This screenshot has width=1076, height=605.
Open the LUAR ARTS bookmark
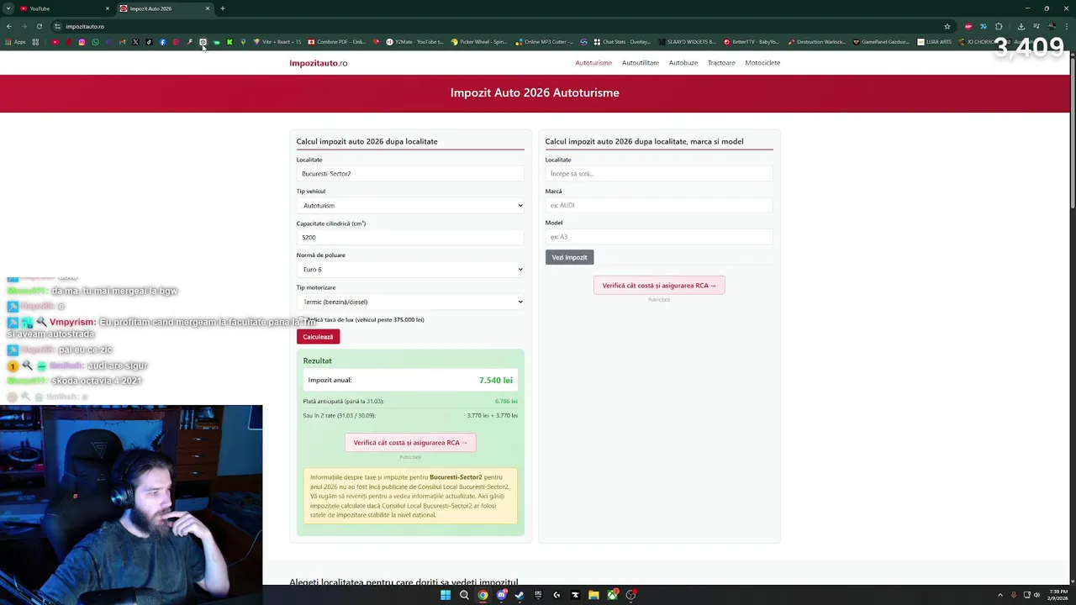934,42
